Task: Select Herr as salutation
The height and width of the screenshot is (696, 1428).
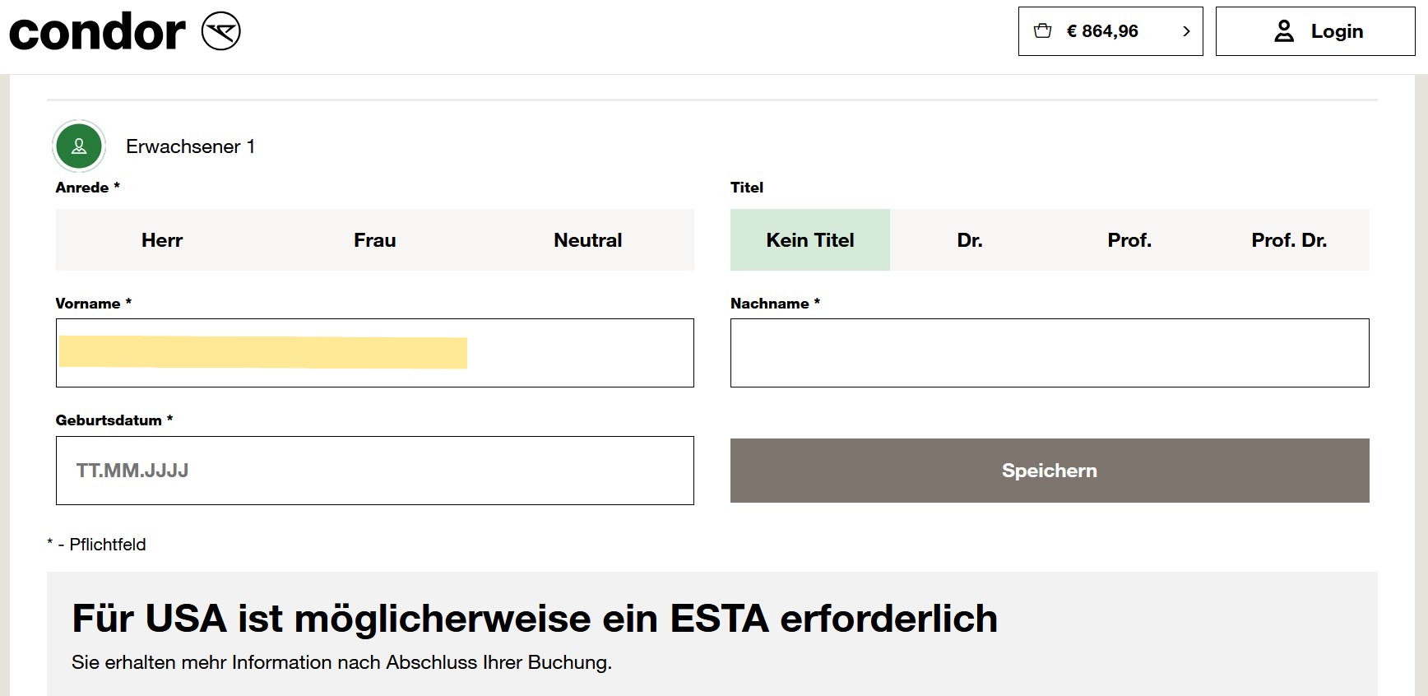Action: point(162,240)
